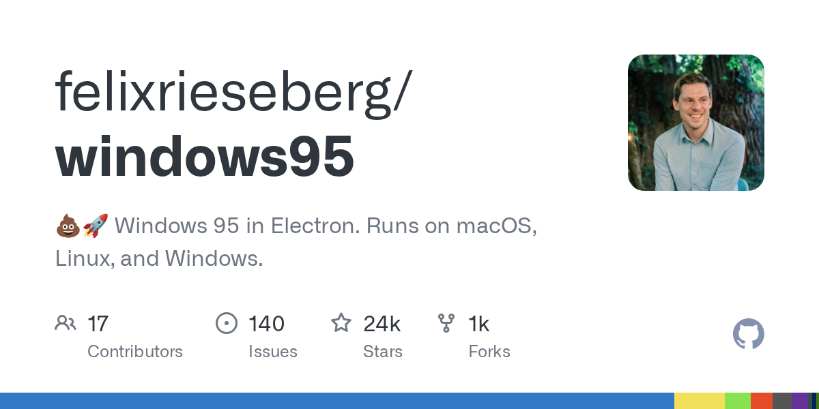Click the green language bar segment

(x=738, y=401)
